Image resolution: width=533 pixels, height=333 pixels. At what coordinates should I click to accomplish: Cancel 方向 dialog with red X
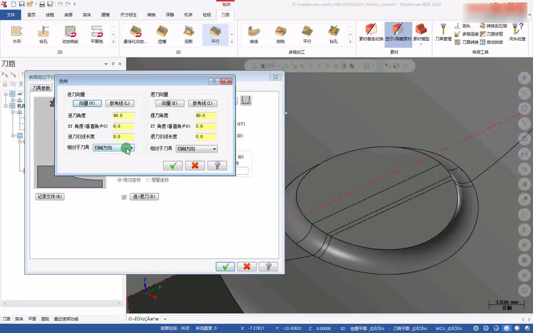195,166
